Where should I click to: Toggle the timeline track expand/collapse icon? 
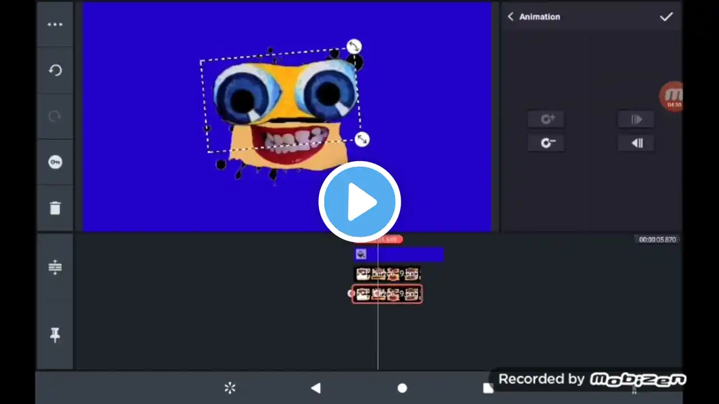(x=55, y=267)
